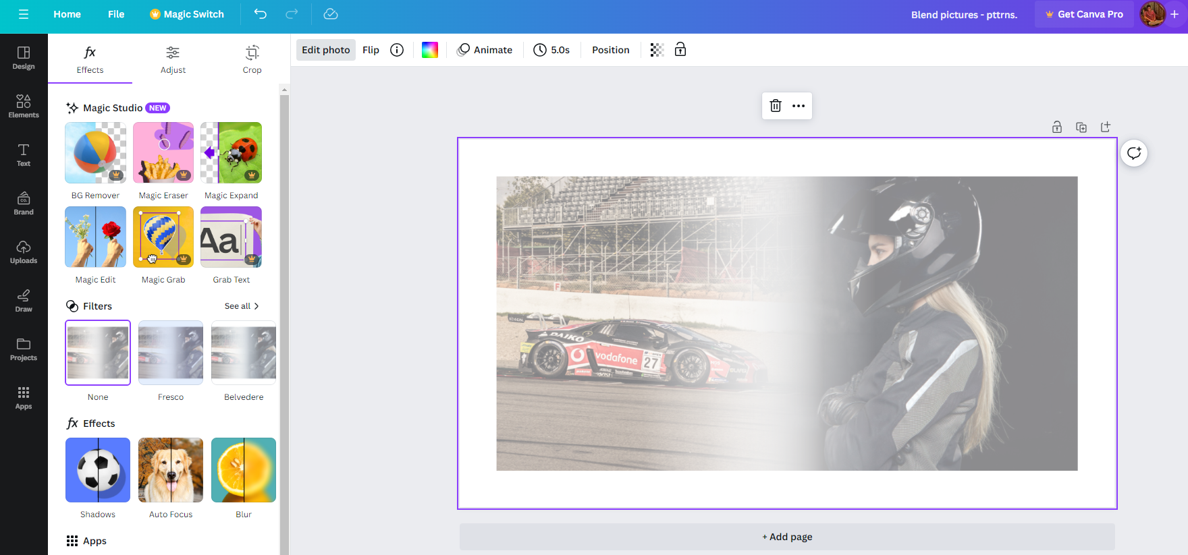This screenshot has height=555, width=1188.
Task: Open the transparency checkerboard control
Action: [657, 50]
